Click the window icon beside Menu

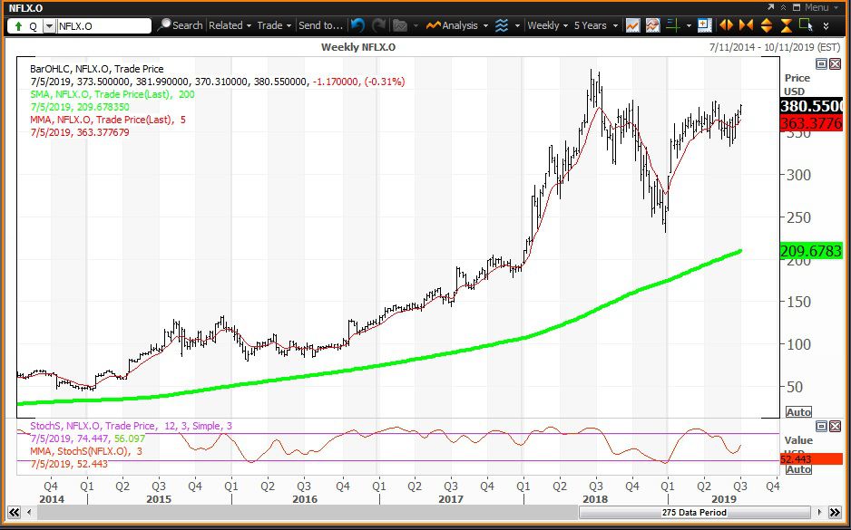797,7
